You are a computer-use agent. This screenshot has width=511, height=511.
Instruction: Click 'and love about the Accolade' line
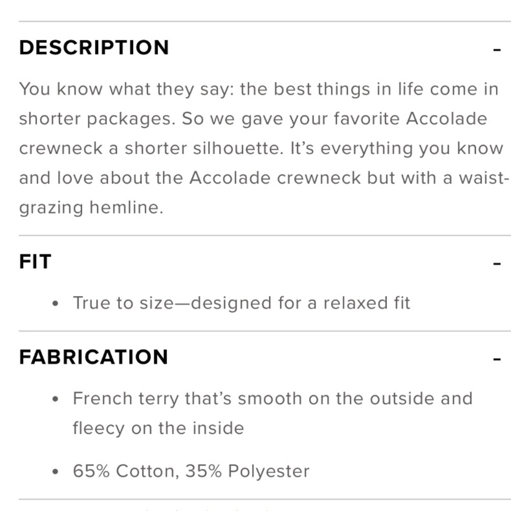click(145, 178)
